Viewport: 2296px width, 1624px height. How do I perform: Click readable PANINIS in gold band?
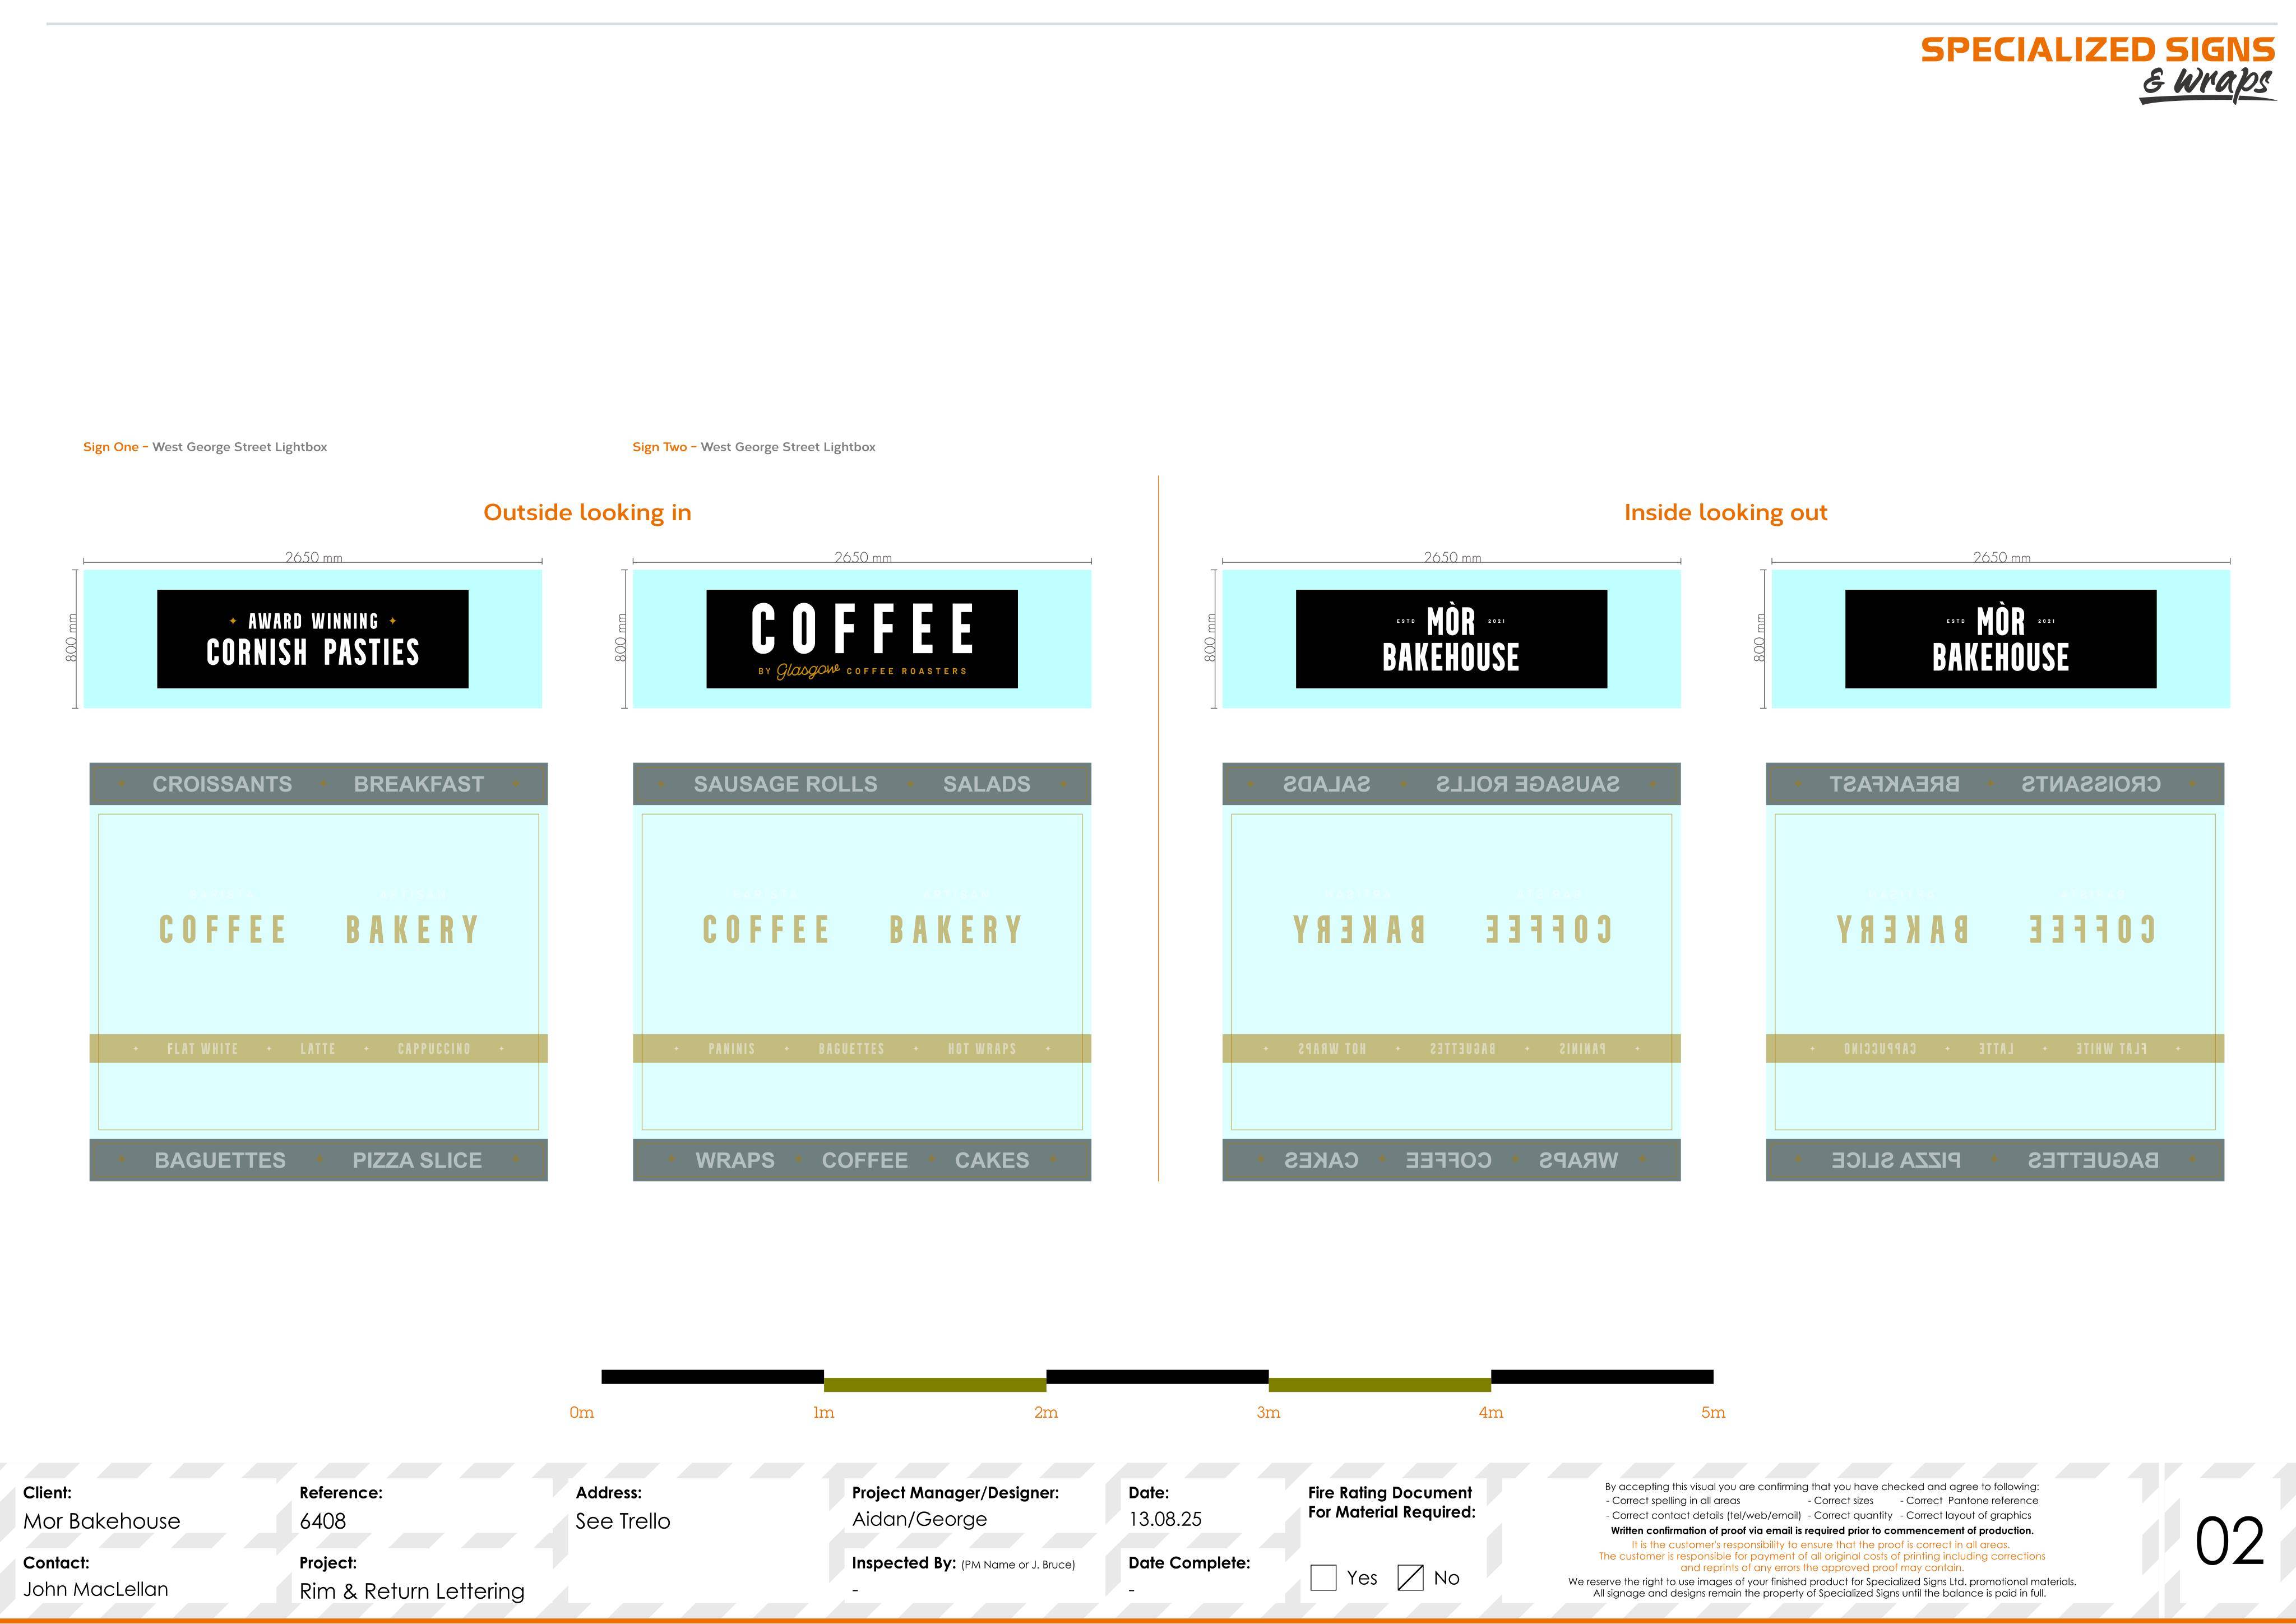(x=732, y=1049)
